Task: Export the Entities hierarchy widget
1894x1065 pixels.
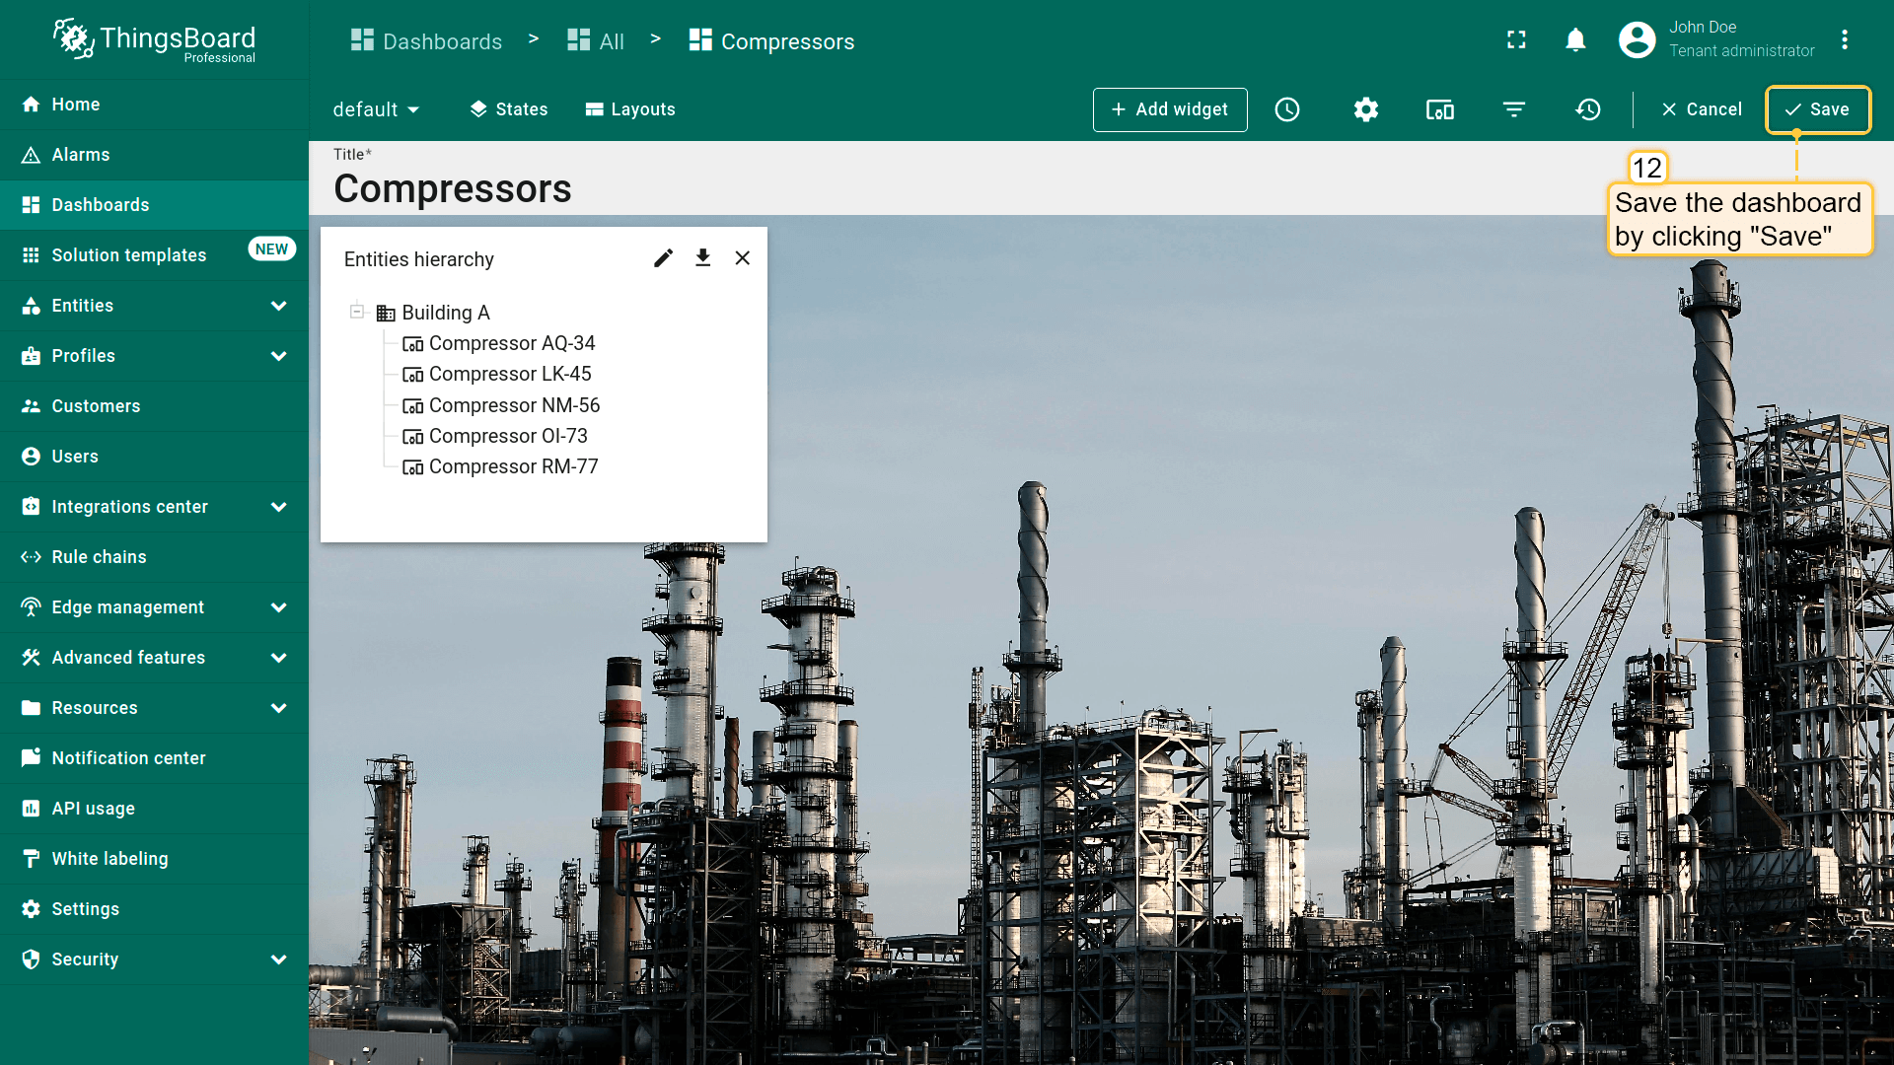Action: click(x=702, y=258)
